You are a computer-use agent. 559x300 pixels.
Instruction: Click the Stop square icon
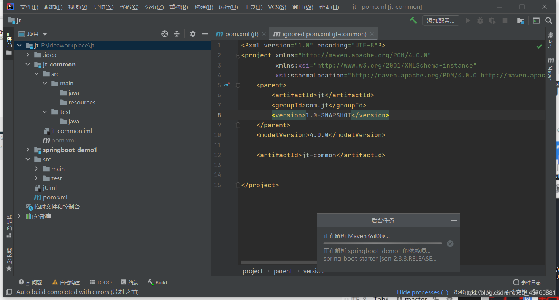505,21
